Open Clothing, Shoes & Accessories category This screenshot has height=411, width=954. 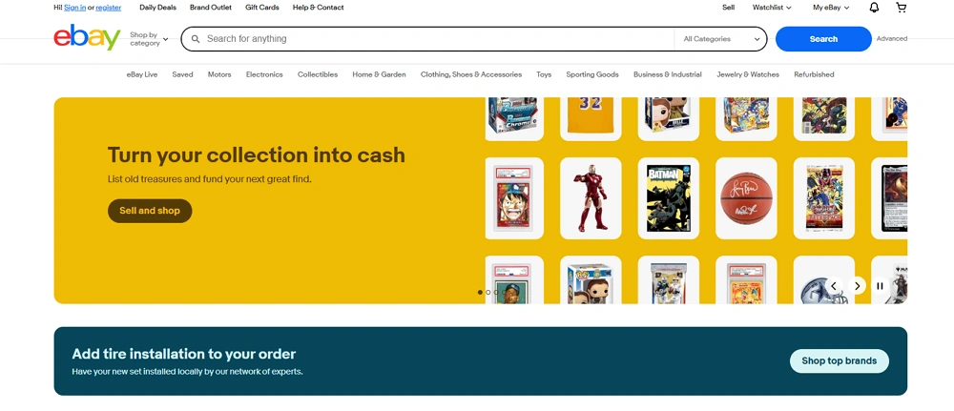pos(471,74)
